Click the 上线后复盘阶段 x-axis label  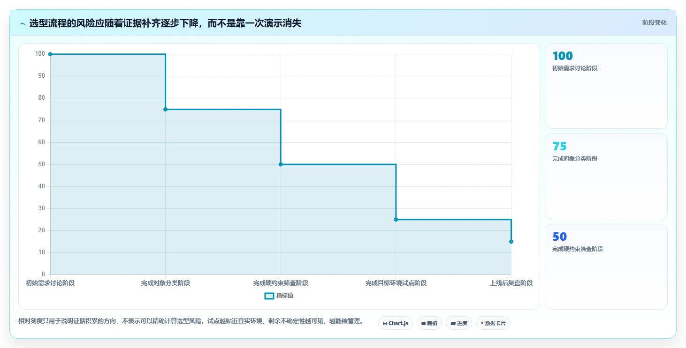click(x=511, y=283)
